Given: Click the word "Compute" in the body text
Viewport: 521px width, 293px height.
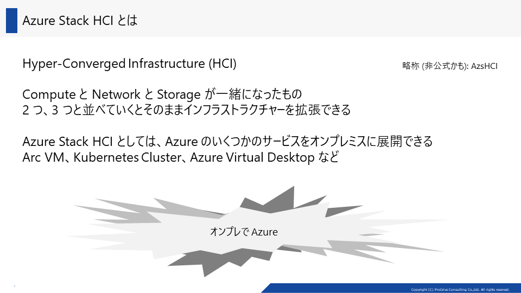Looking at the screenshot, I should tap(49, 94).
